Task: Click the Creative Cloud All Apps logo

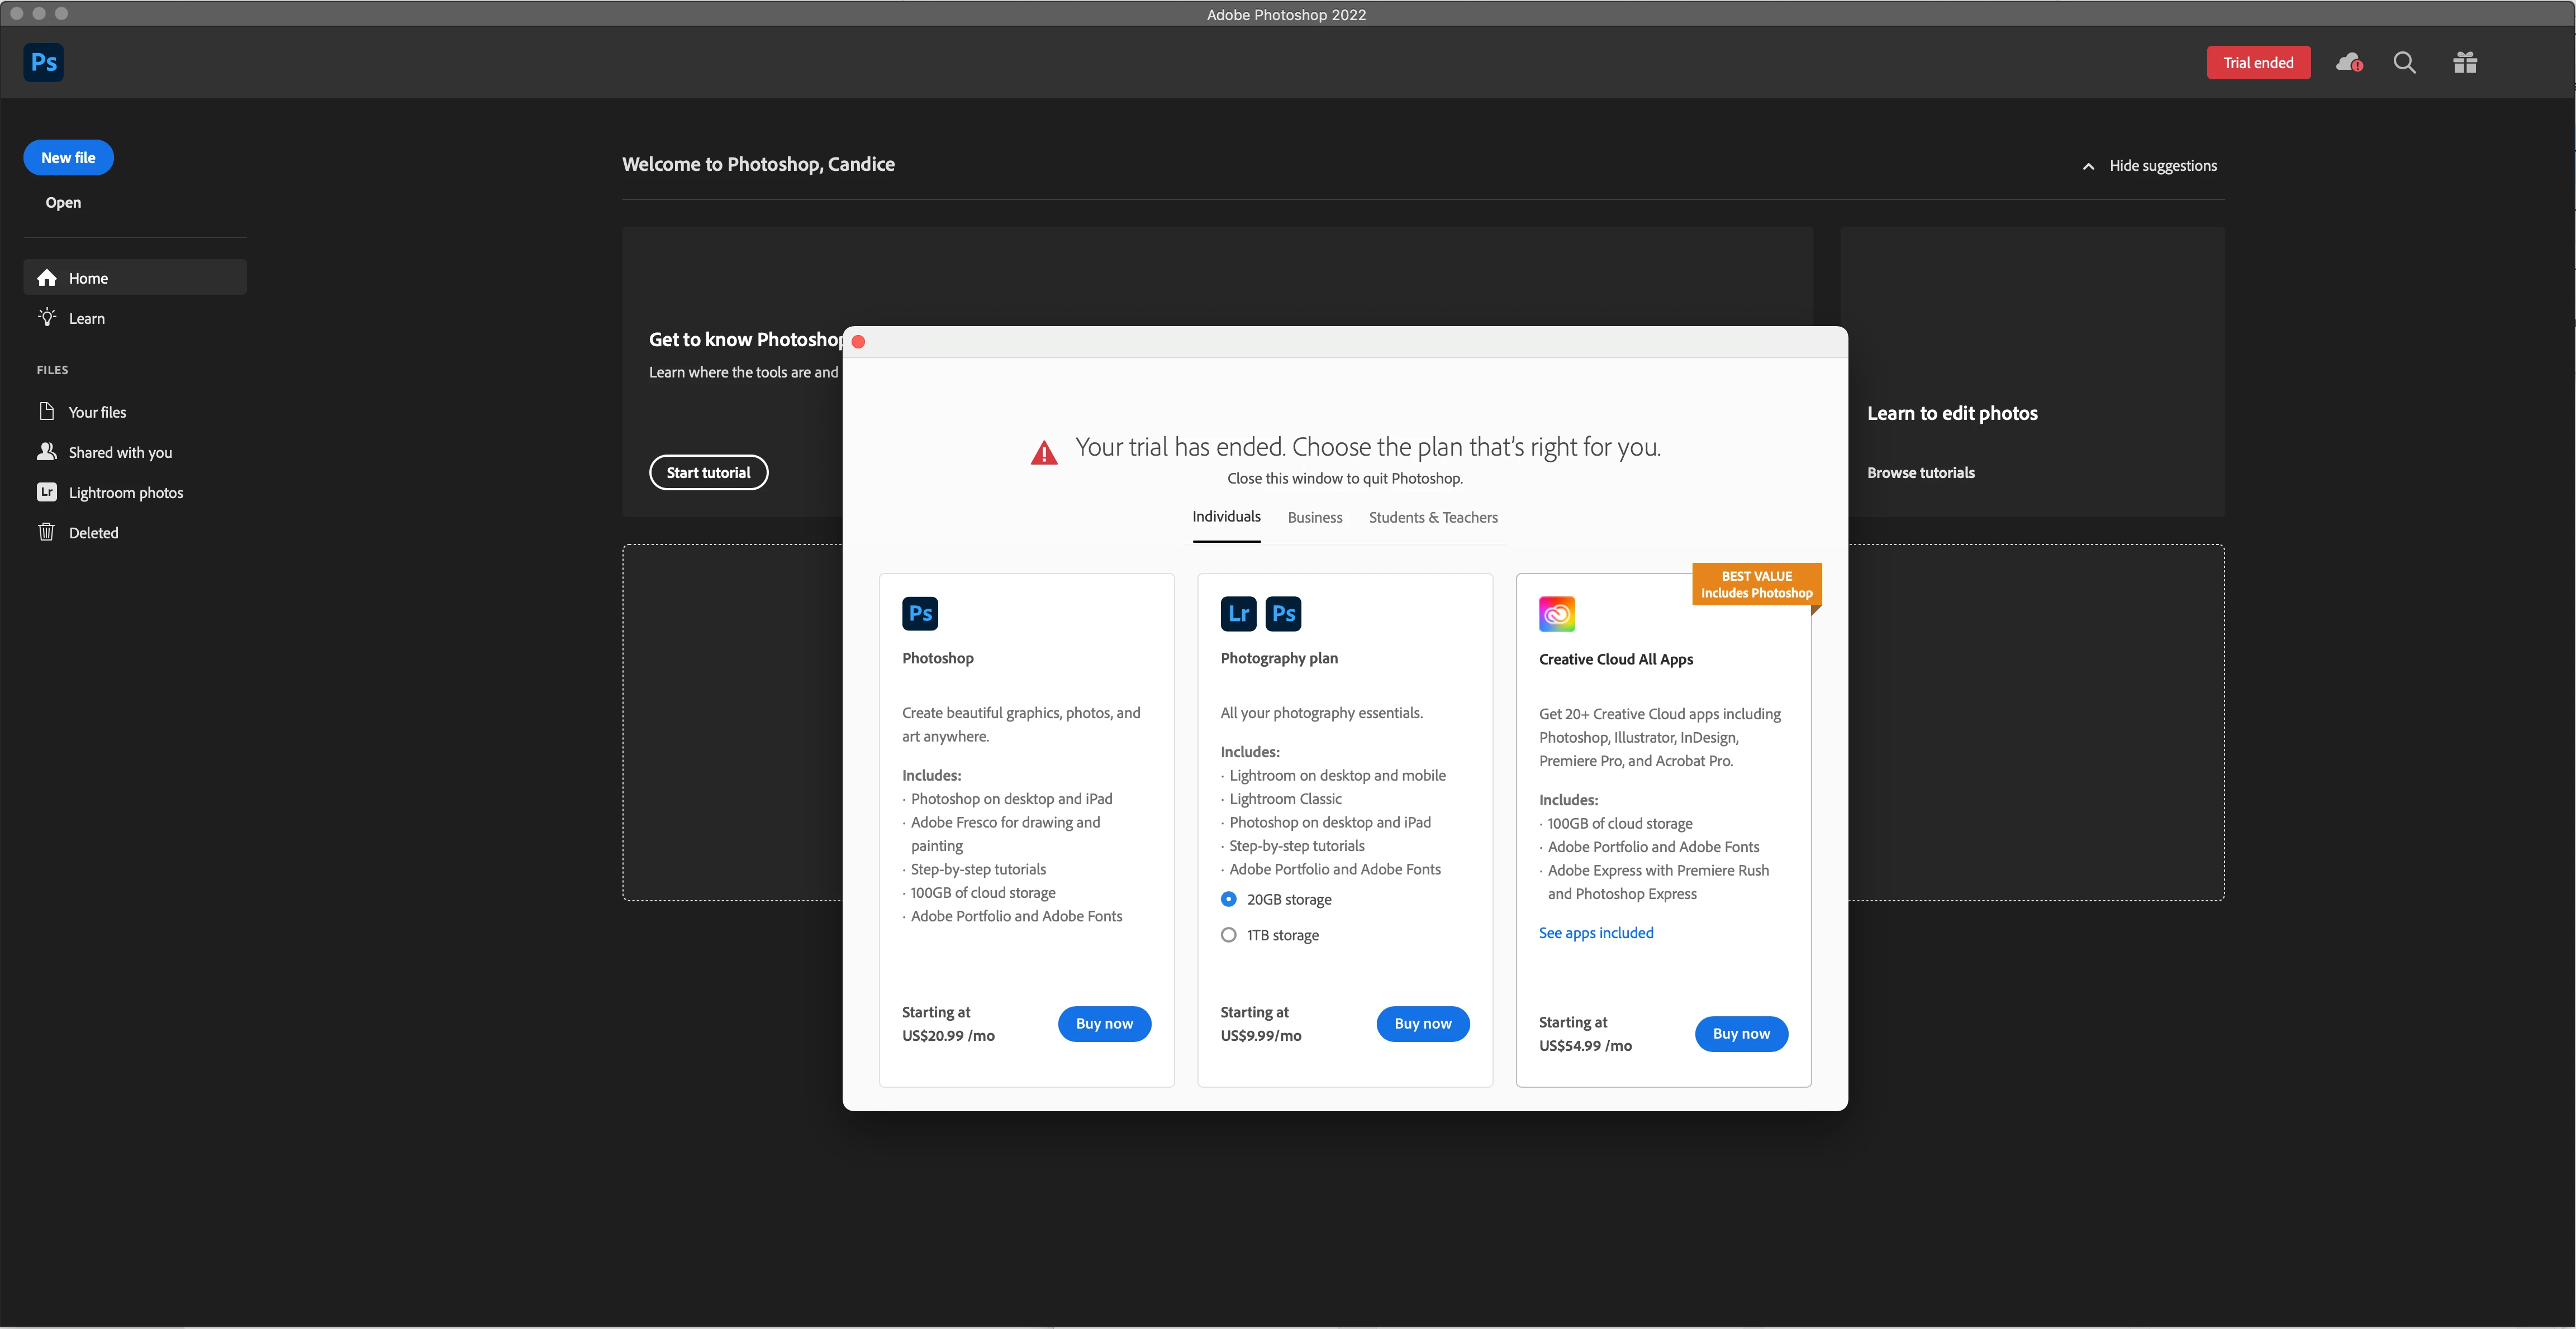Action: (1556, 614)
